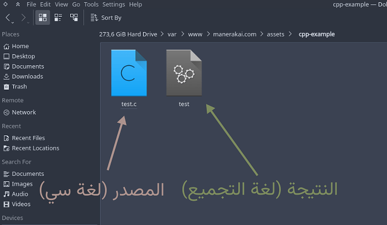The image size is (387, 225).
Task: Open the Tools menu
Action: (x=91, y=4)
